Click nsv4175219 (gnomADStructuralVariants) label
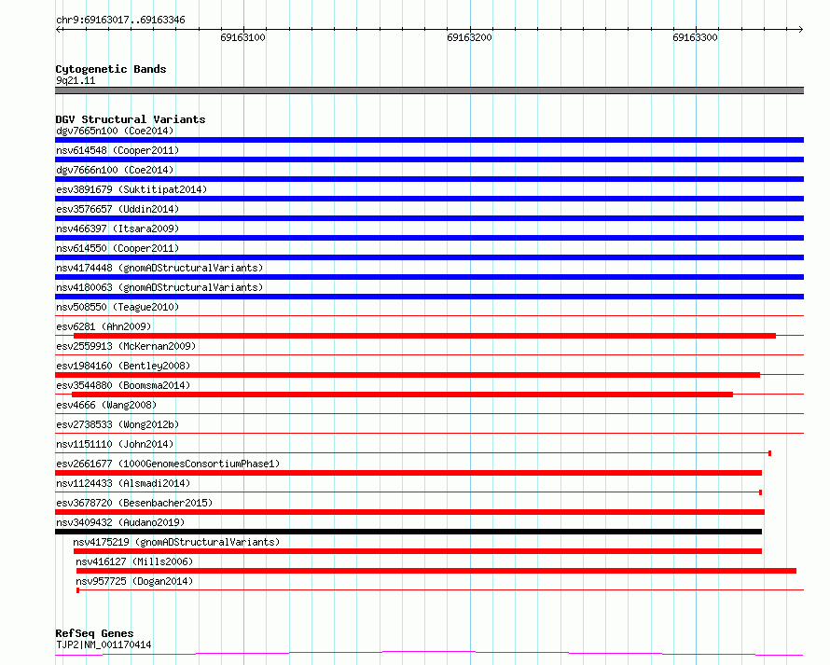The height and width of the screenshot is (665, 830). pyautogui.click(x=176, y=542)
